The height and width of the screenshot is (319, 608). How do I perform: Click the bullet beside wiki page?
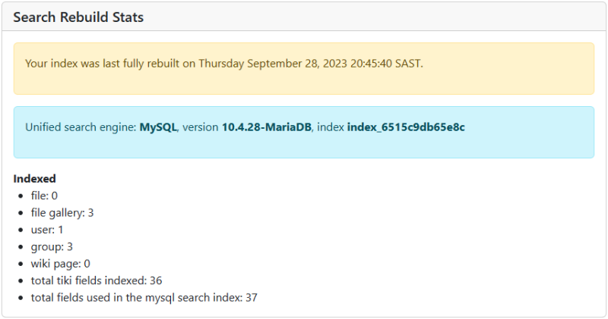pos(21,264)
